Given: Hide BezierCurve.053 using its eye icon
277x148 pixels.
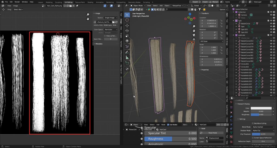Looking at the screenshot, I should coord(271,41).
